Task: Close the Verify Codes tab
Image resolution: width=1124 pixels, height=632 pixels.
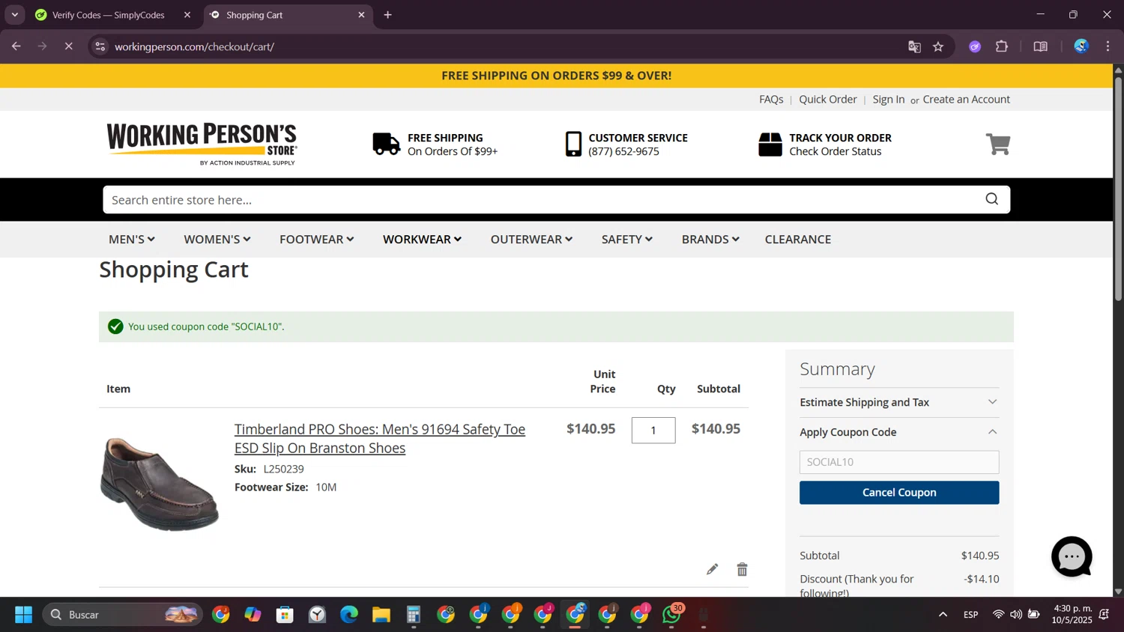Action: click(187, 15)
